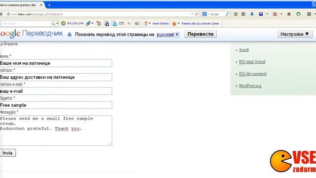Image resolution: width=316 pixels, height=178 pixels.
Task: Select the campione gratuito tab
Action: pyautogui.click(x=19, y=5)
